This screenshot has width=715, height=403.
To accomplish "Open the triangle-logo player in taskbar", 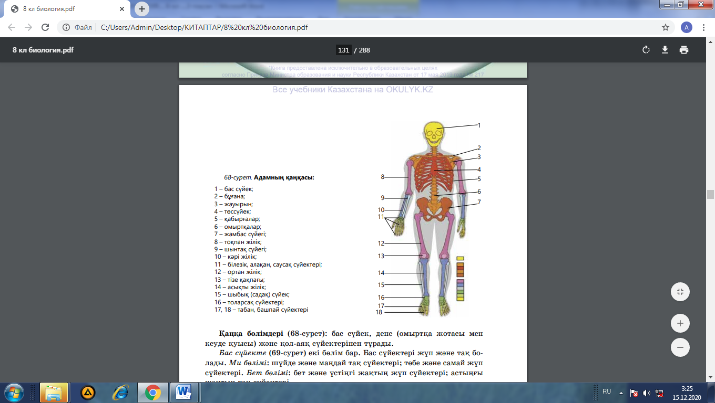I will [x=88, y=392].
